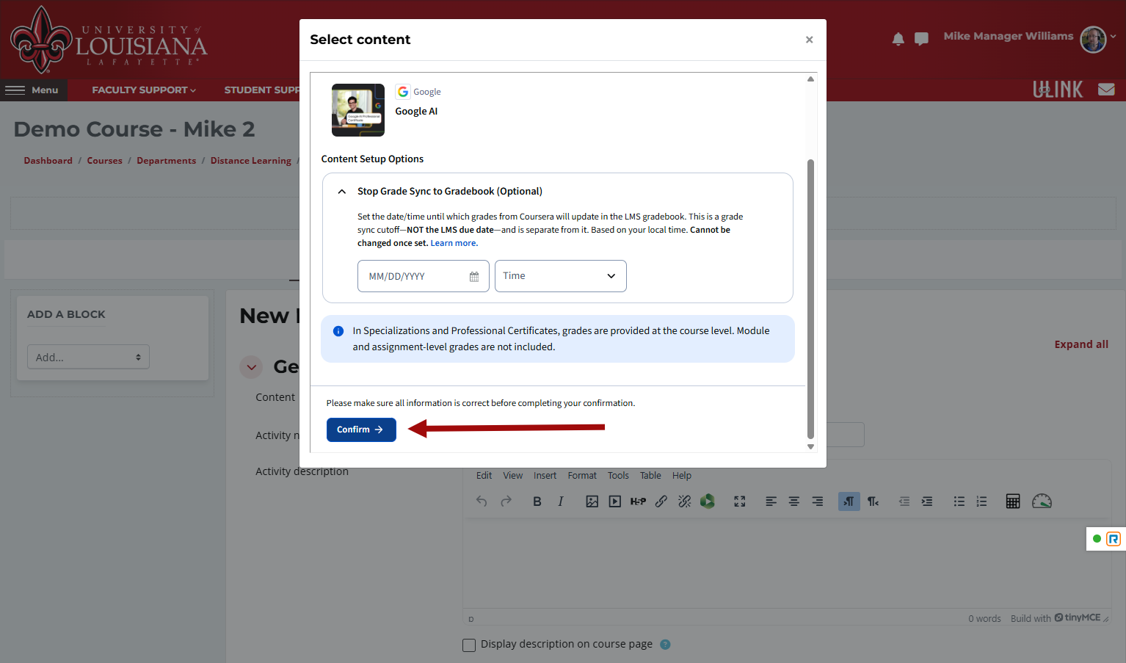Click the numbered list icon
The width and height of the screenshot is (1126, 663).
pyautogui.click(x=981, y=501)
